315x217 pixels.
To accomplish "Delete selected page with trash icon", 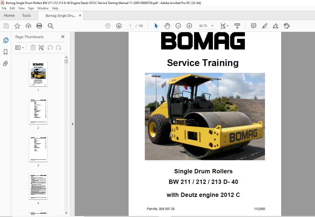I will tap(33, 47).
